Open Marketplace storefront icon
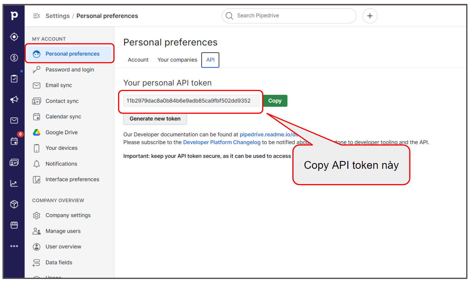This screenshot has width=471, height=282. click(x=14, y=225)
